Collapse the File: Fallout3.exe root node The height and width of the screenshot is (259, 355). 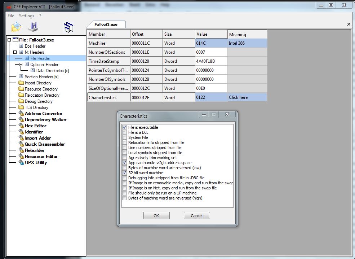[9, 40]
